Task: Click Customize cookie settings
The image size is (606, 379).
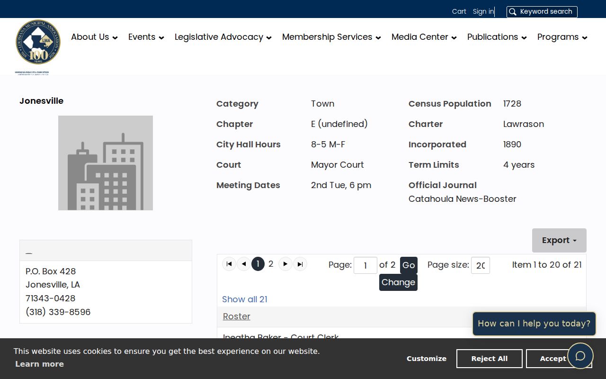Action: pos(427,359)
